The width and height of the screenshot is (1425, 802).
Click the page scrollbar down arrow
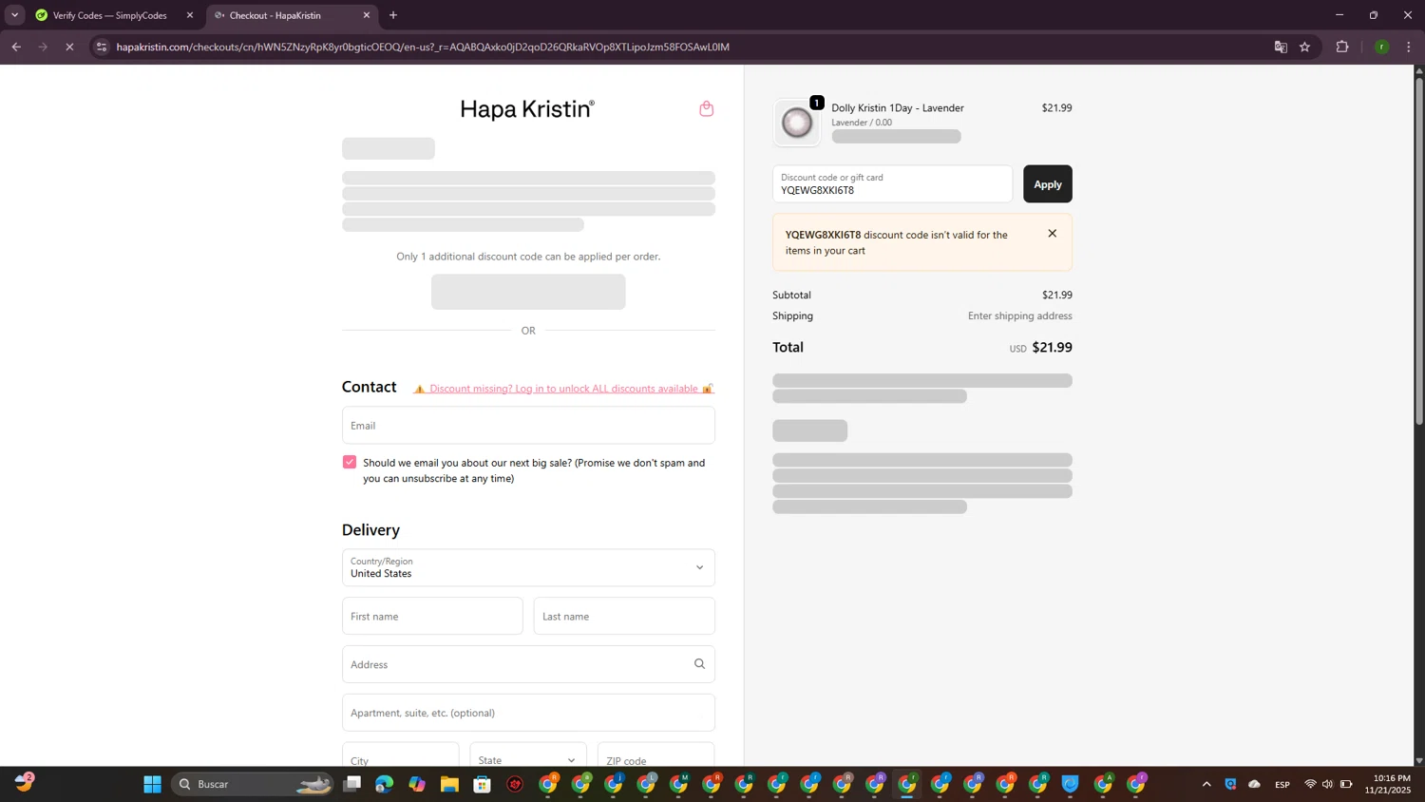1419,760
